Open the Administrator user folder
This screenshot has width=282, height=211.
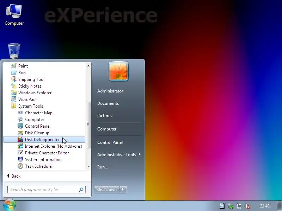click(110, 91)
